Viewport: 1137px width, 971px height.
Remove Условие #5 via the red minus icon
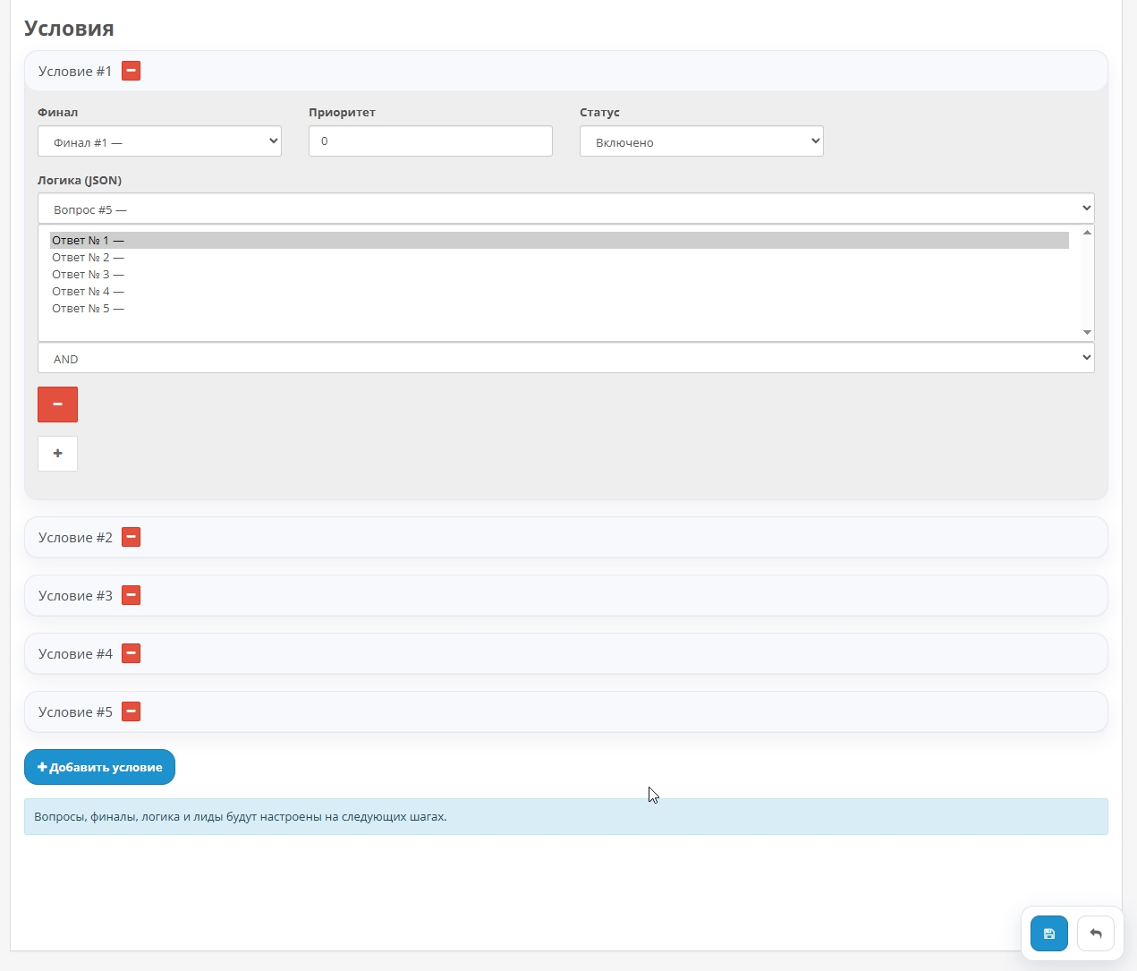[131, 711]
